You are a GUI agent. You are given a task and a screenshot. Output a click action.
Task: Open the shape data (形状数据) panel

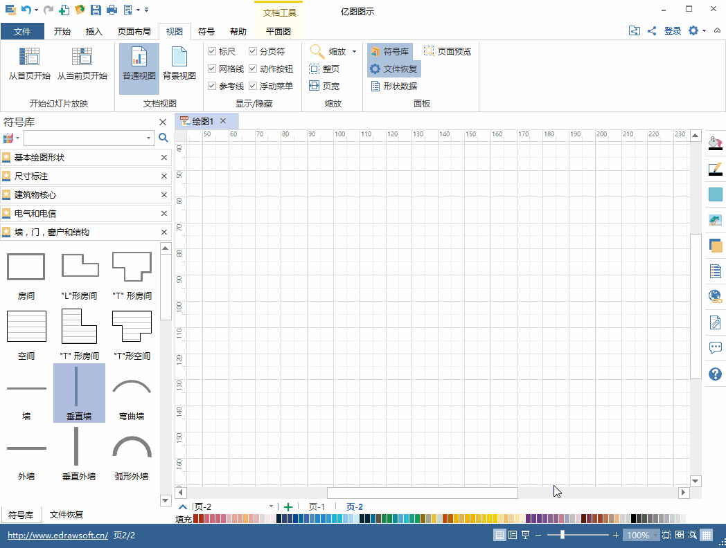point(394,86)
